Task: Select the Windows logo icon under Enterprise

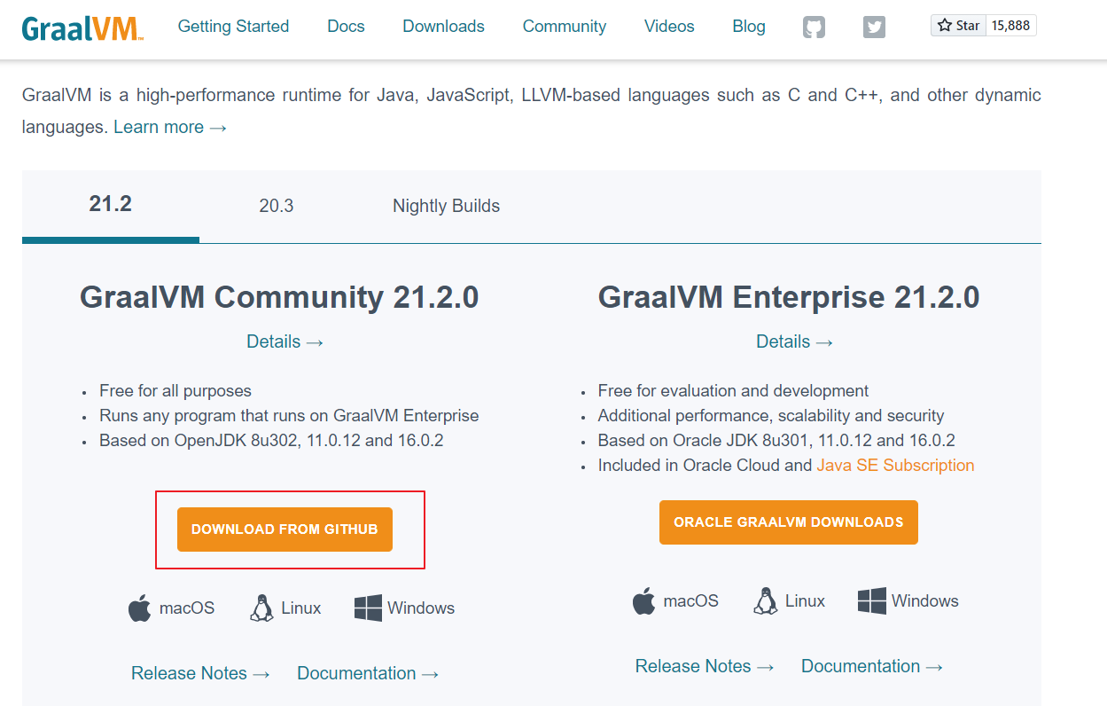Action: [x=872, y=601]
